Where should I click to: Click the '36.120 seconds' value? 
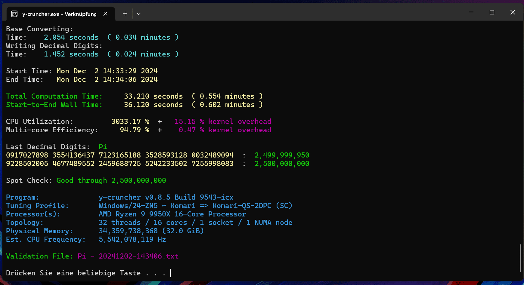click(x=153, y=105)
